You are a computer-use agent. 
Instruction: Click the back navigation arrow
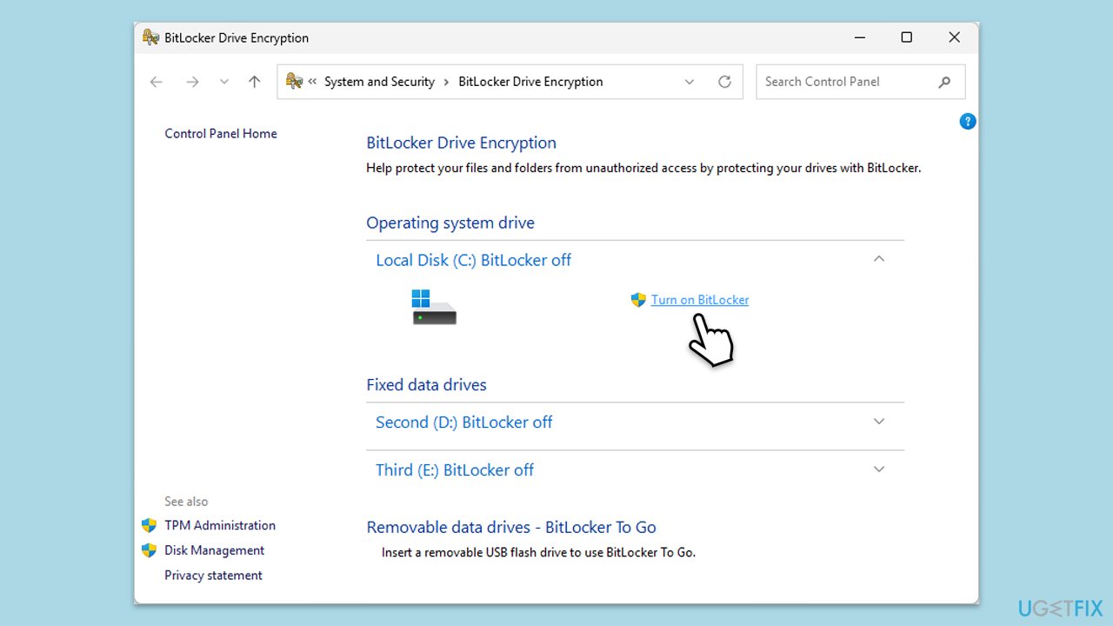(156, 81)
